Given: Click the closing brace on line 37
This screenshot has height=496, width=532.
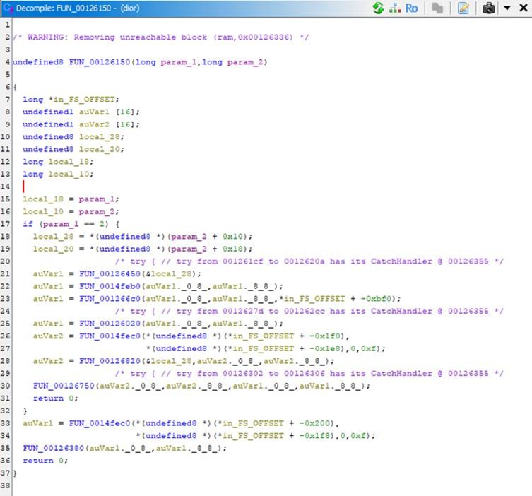Looking at the screenshot, I should [15, 473].
